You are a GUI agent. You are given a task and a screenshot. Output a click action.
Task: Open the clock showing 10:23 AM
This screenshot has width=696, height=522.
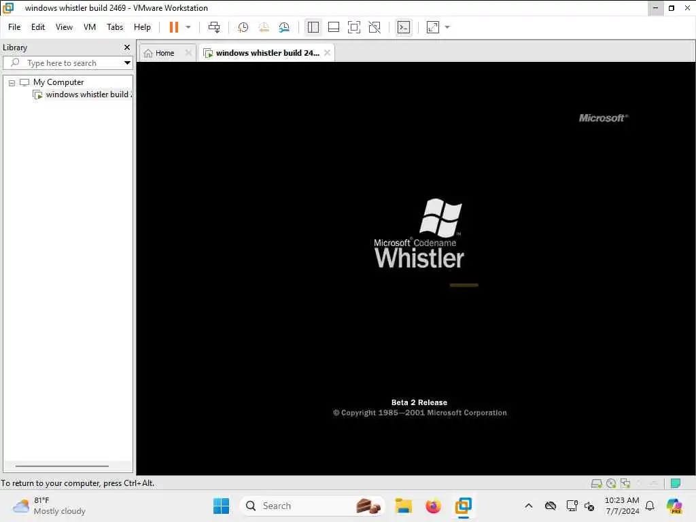(x=622, y=506)
